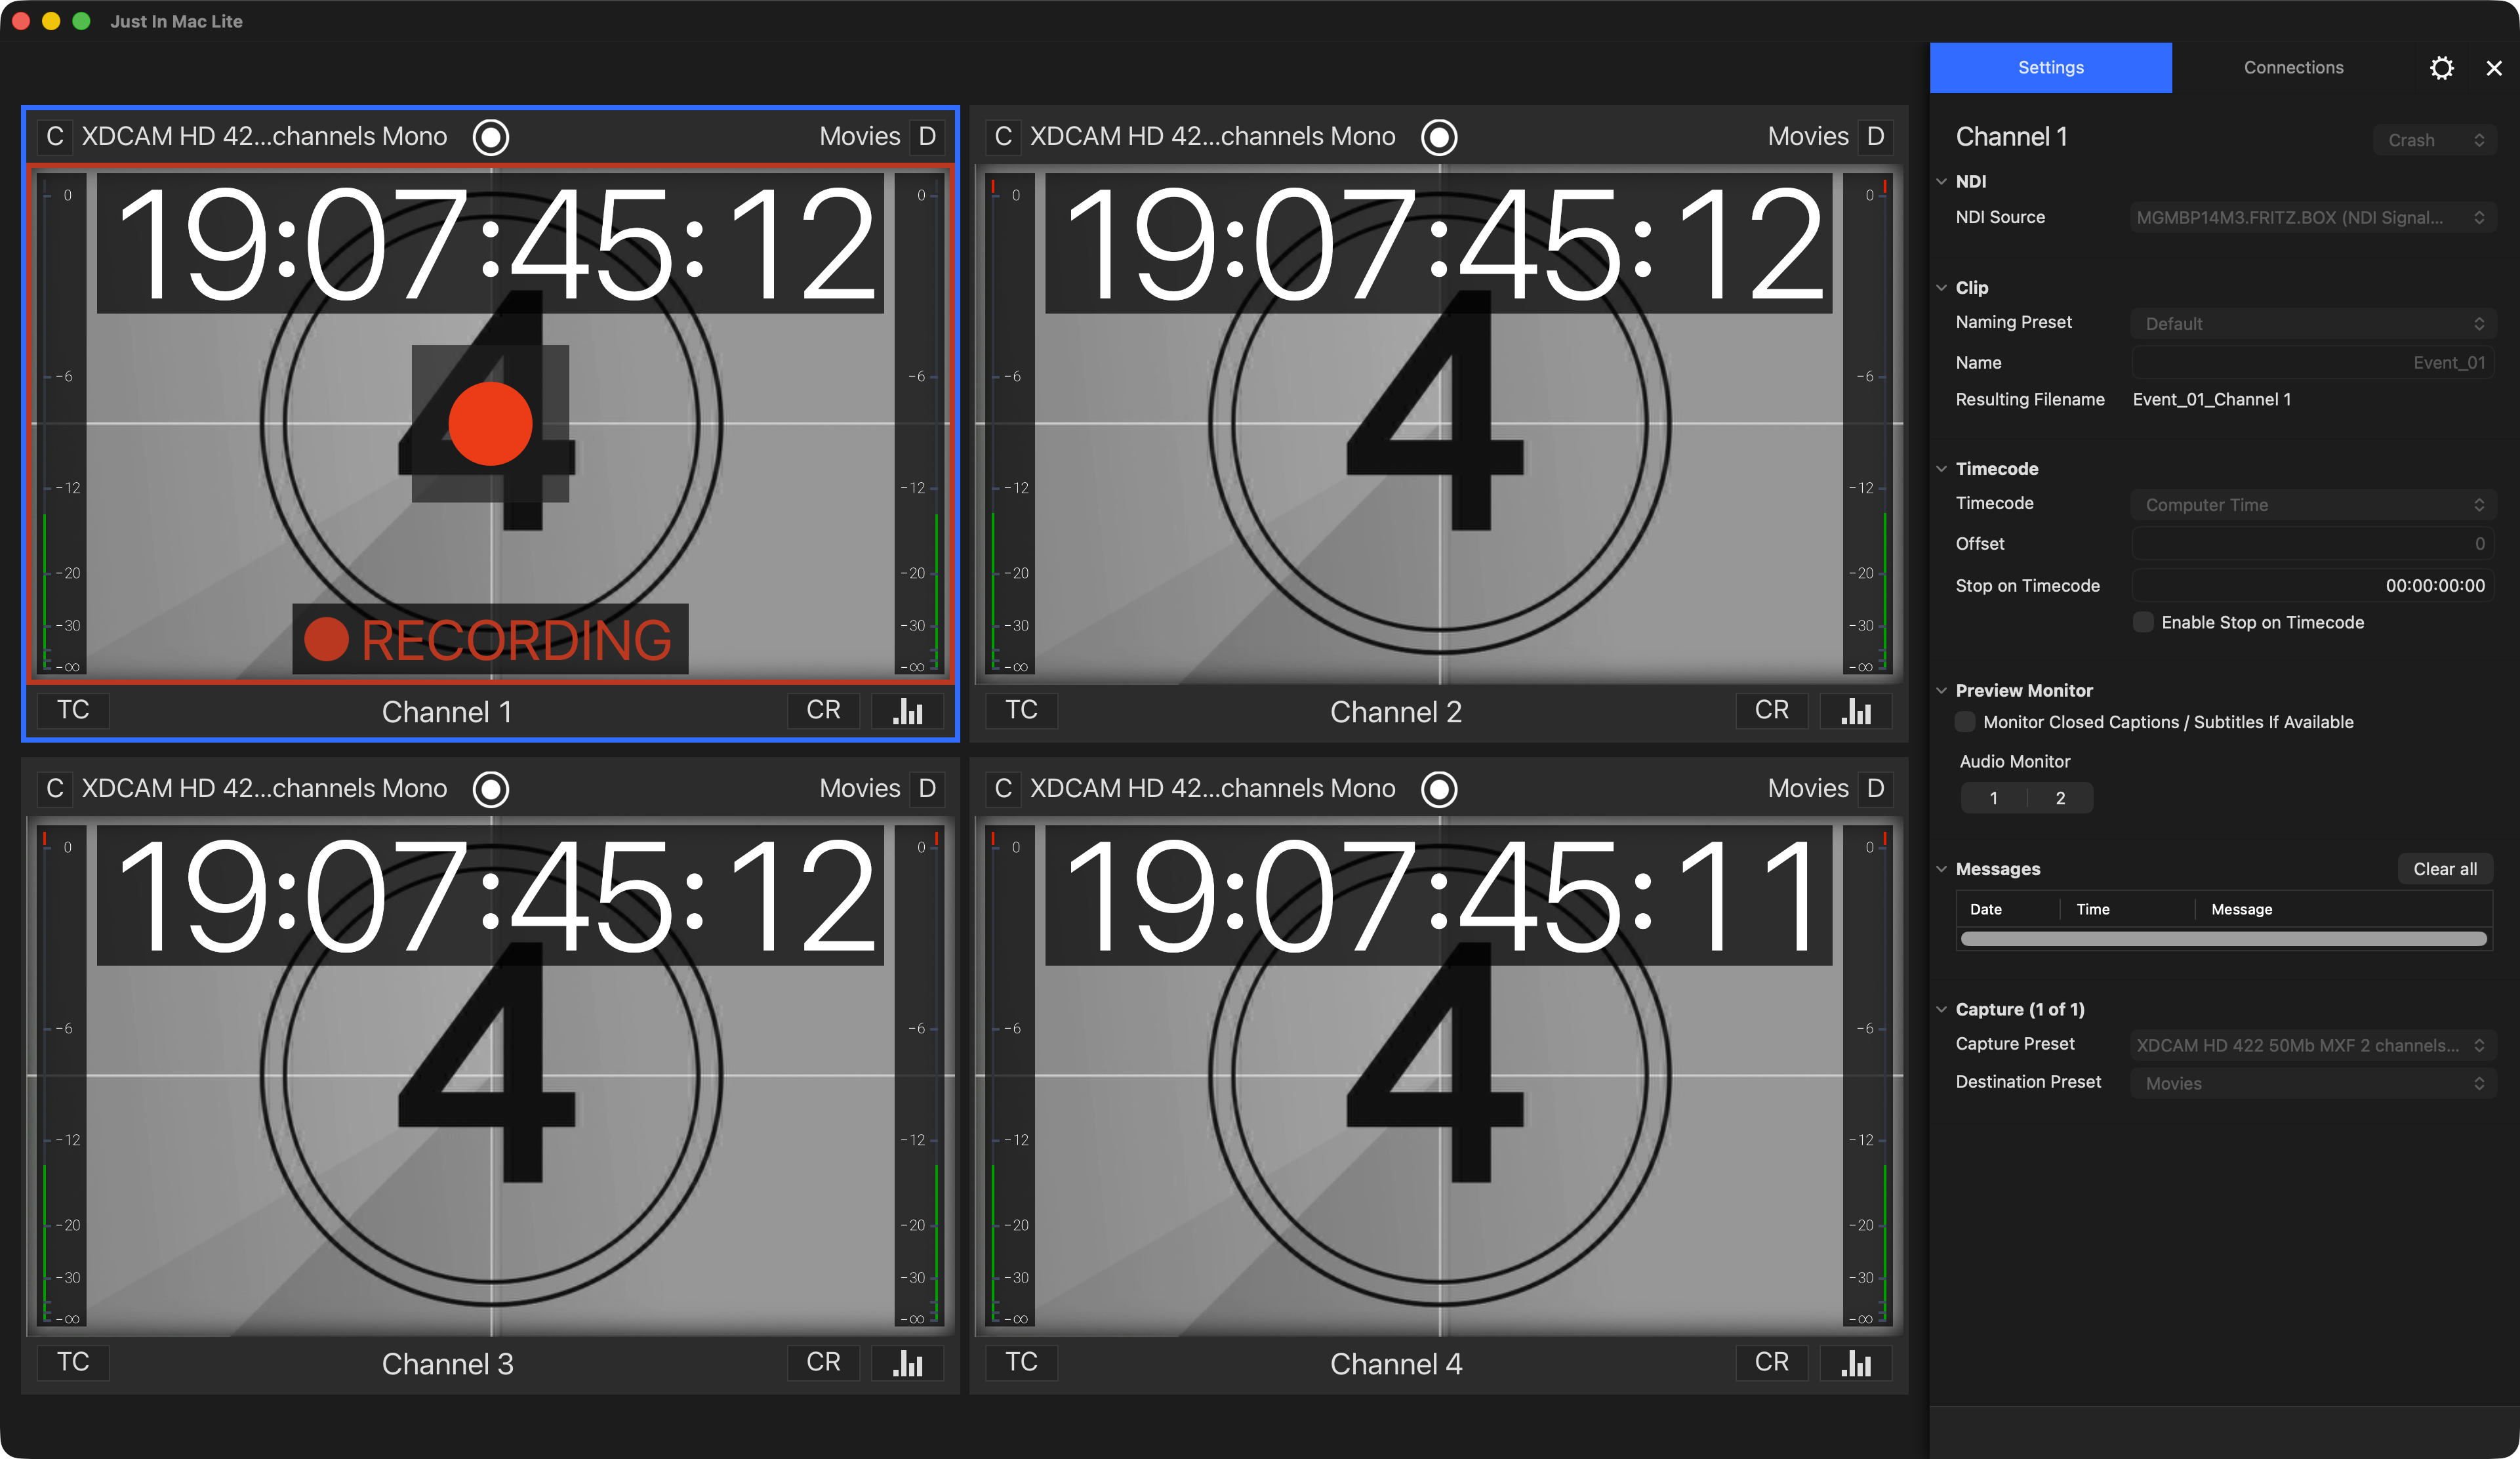Select the Channel 2 preview

[1439, 425]
